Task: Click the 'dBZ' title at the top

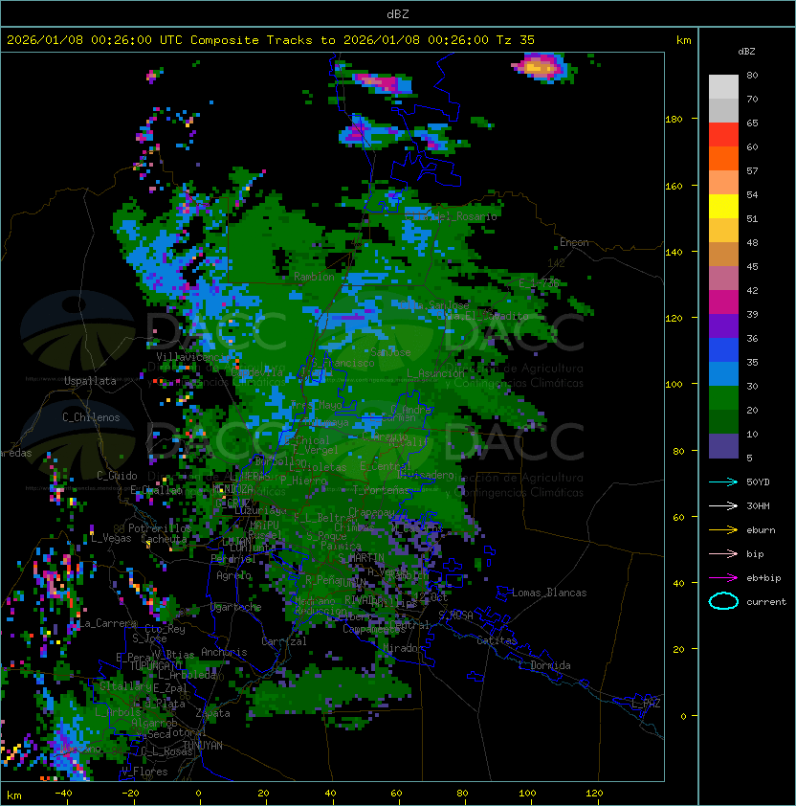Action: [398, 13]
